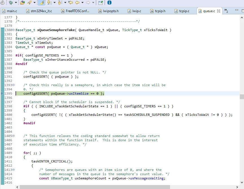Click the blue Information icon
Screen dimensions: 244x189
[109, 3]
